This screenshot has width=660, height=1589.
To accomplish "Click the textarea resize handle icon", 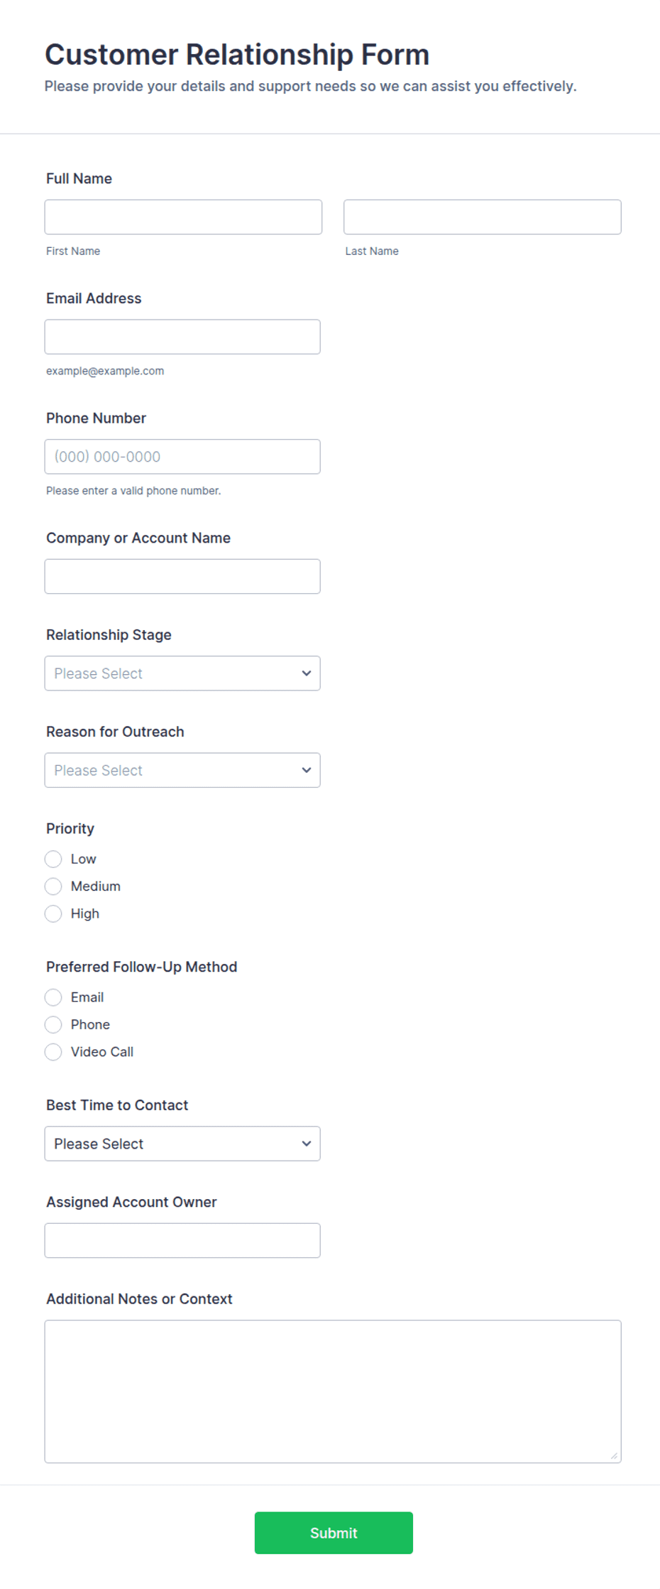I will [614, 1455].
